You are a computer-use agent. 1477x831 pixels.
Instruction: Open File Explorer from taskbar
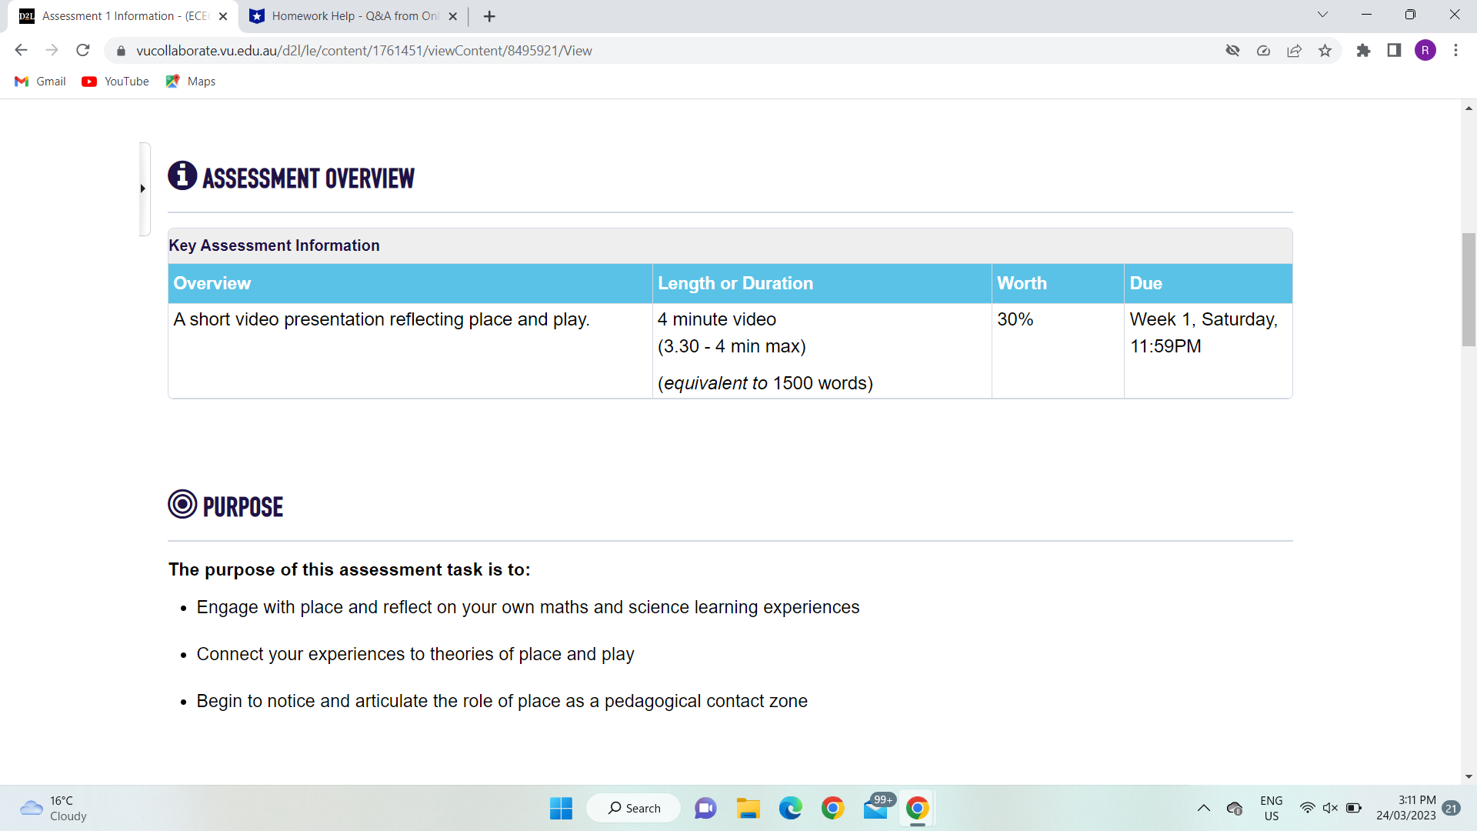tap(747, 808)
